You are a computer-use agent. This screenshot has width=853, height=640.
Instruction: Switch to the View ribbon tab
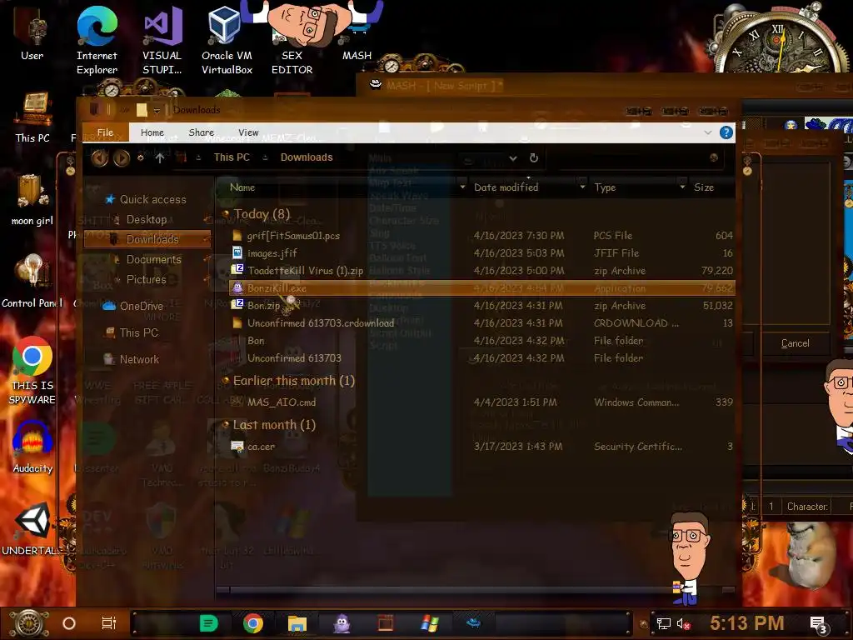(248, 132)
